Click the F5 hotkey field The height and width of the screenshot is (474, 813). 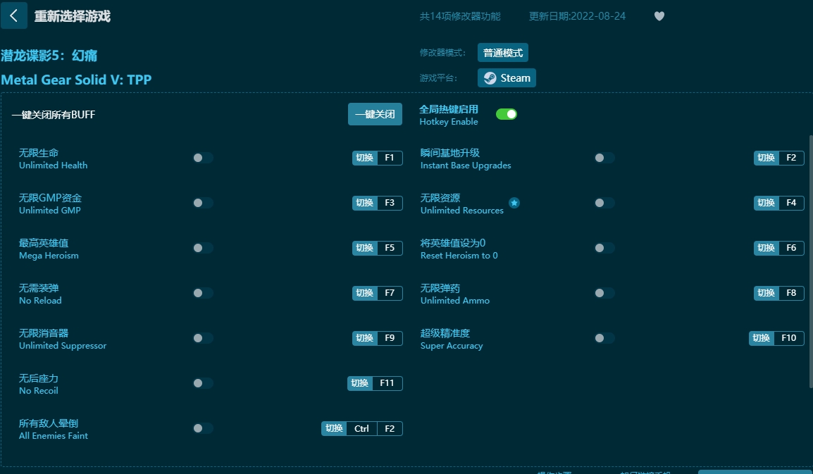pyautogui.click(x=390, y=248)
